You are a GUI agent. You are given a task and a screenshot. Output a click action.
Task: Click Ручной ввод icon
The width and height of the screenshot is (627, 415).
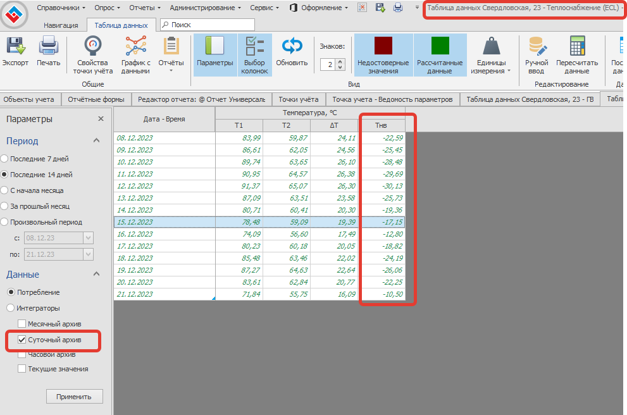pyautogui.click(x=537, y=46)
